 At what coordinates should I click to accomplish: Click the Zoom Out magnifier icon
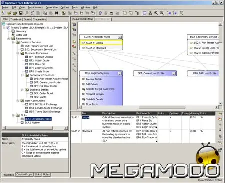click(x=162, y=13)
